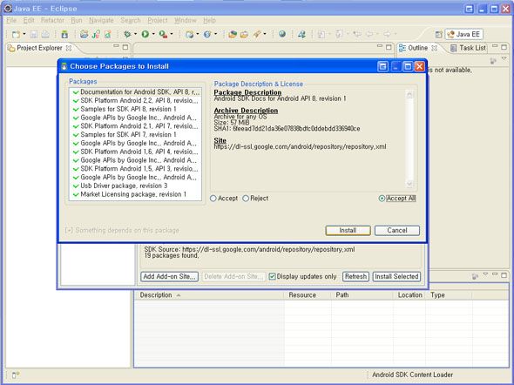Image resolution: width=514 pixels, height=385 pixels.
Task: Open the Search dropdown arrow
Action: click(x=265, y=34)
